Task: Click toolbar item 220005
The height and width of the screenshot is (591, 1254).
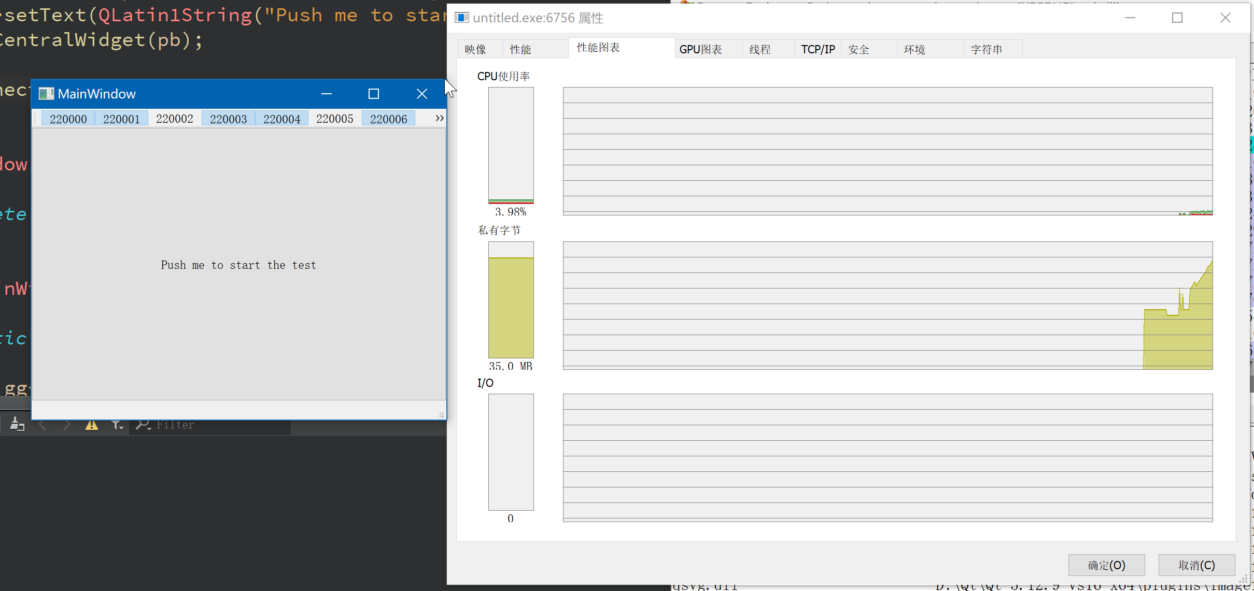Action: pyautogui.click(x=335, y=119)
